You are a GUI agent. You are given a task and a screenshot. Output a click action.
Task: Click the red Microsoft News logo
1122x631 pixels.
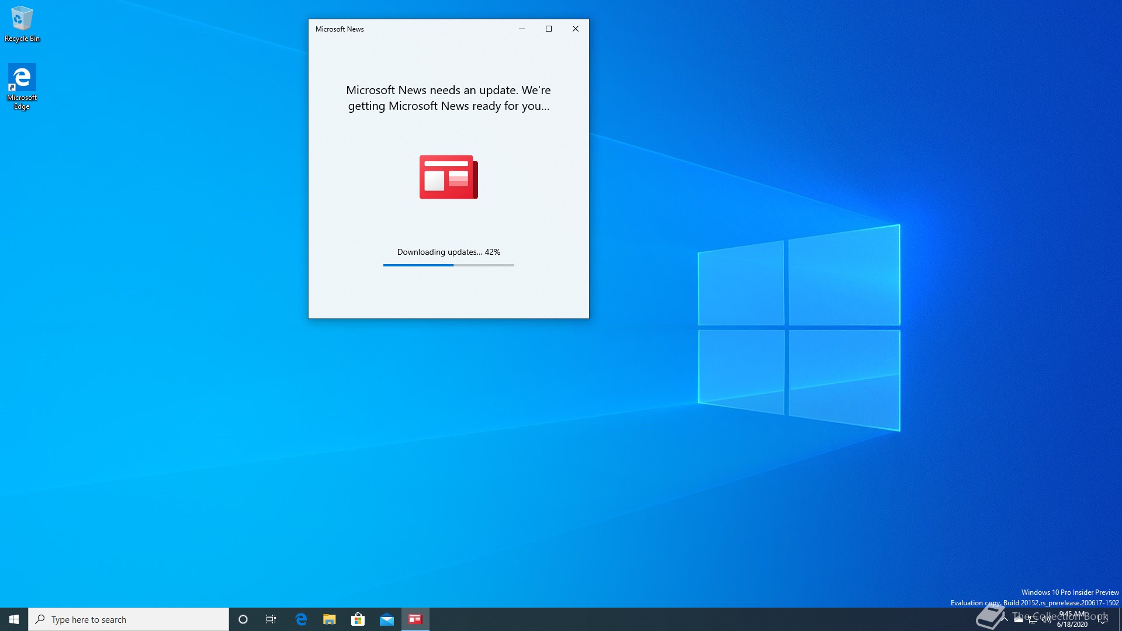(449, 177)
